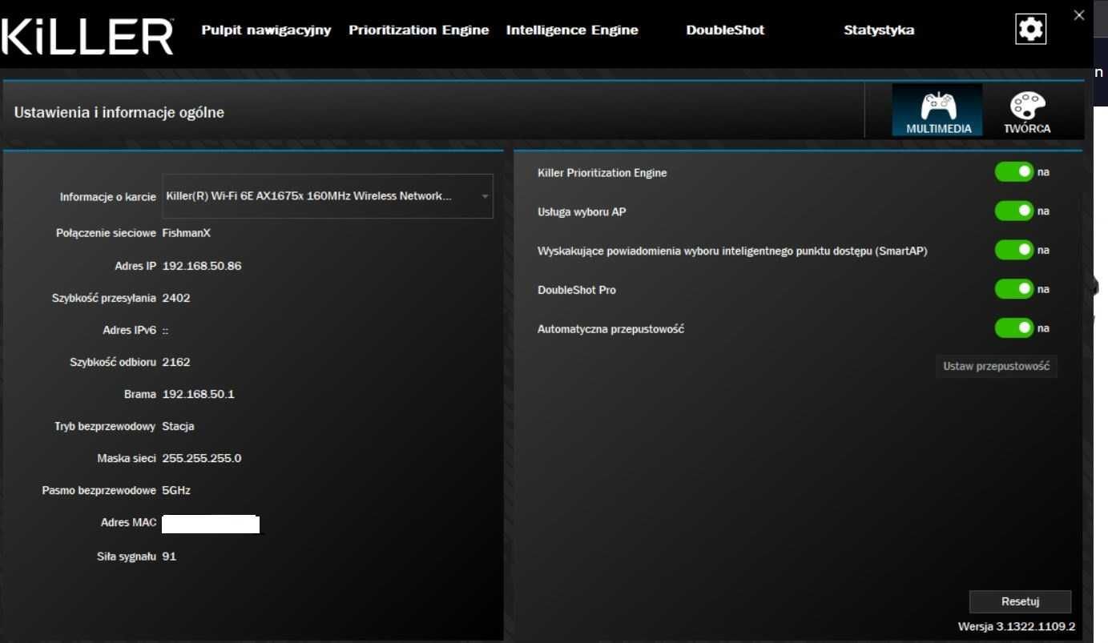
Task: Close the Killer window with the X
Action: [x=1078, y=14]
